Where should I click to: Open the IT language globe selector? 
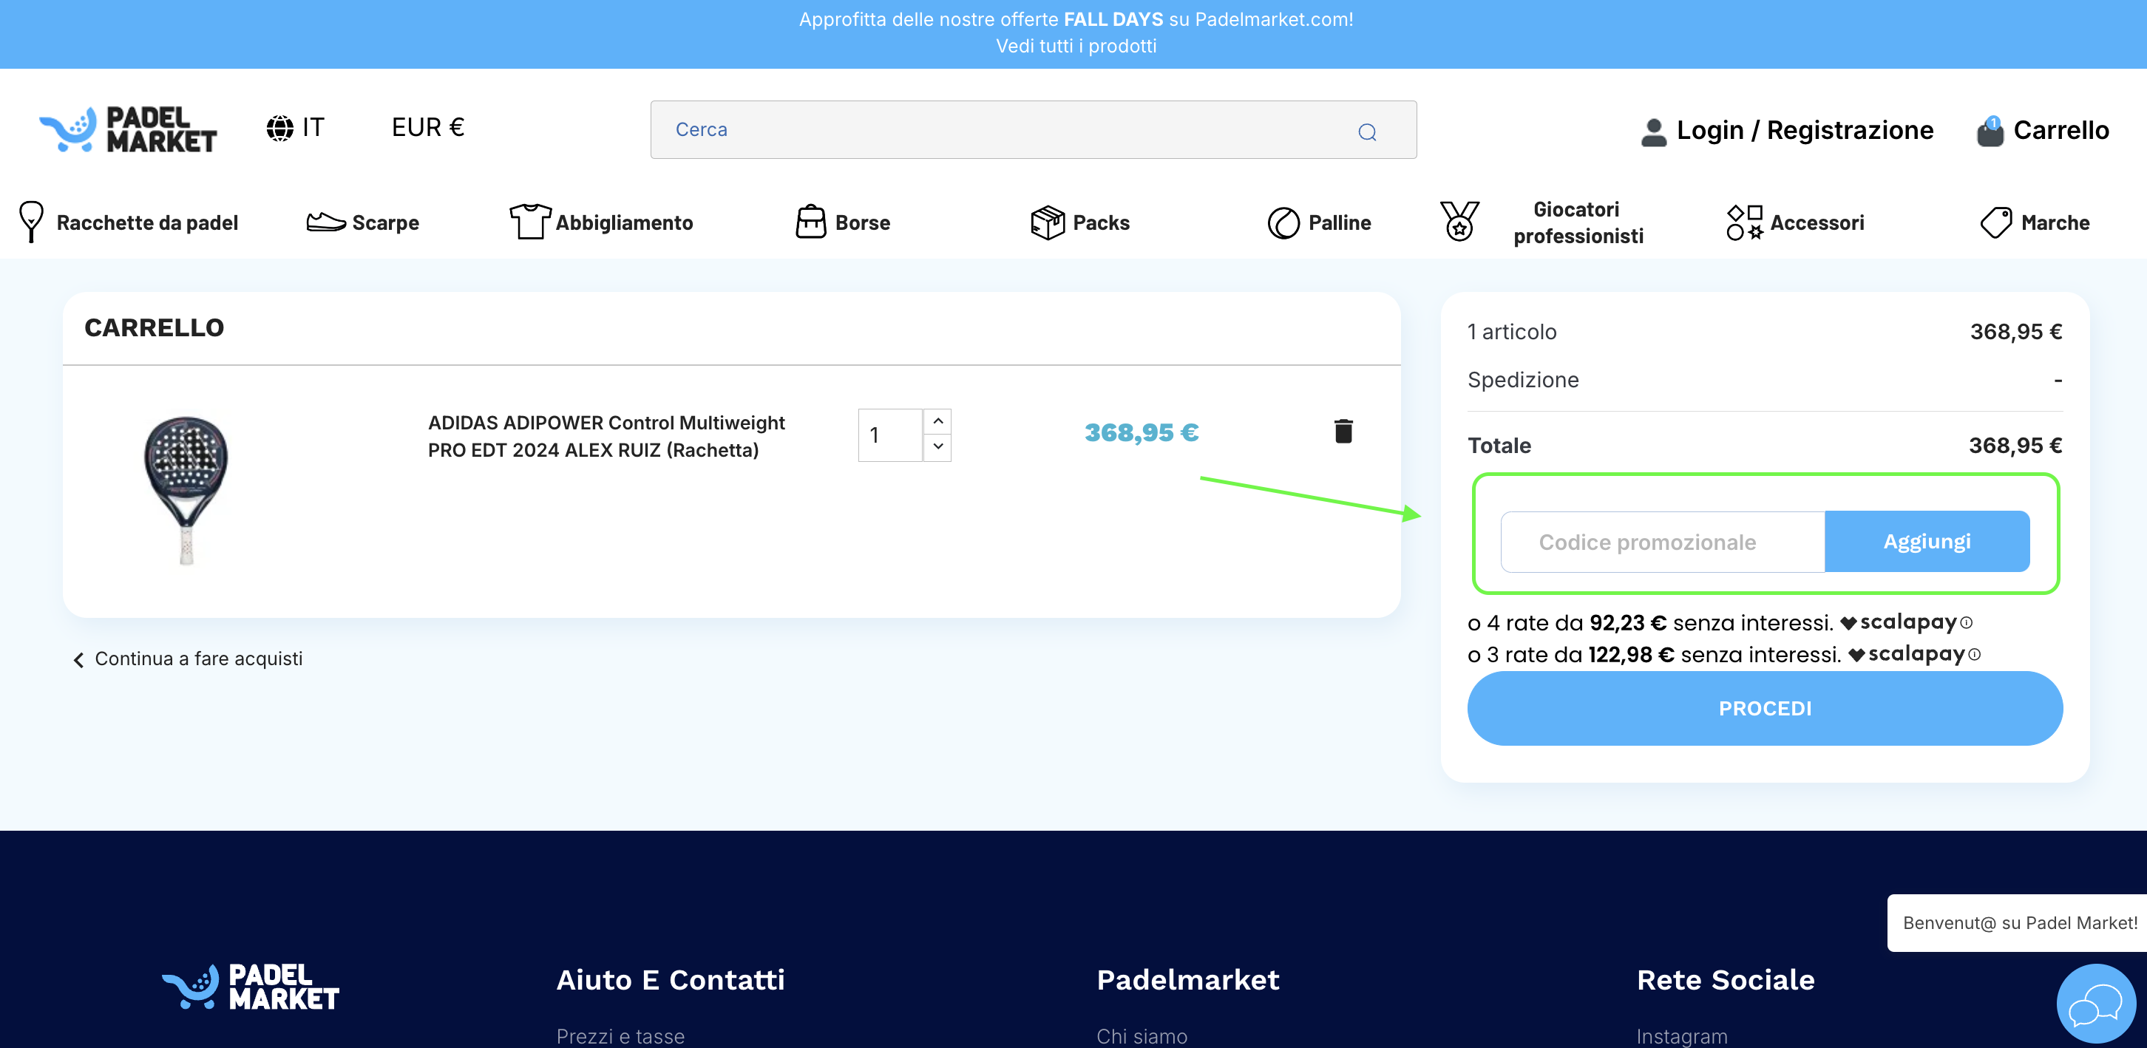click(295, 127)
